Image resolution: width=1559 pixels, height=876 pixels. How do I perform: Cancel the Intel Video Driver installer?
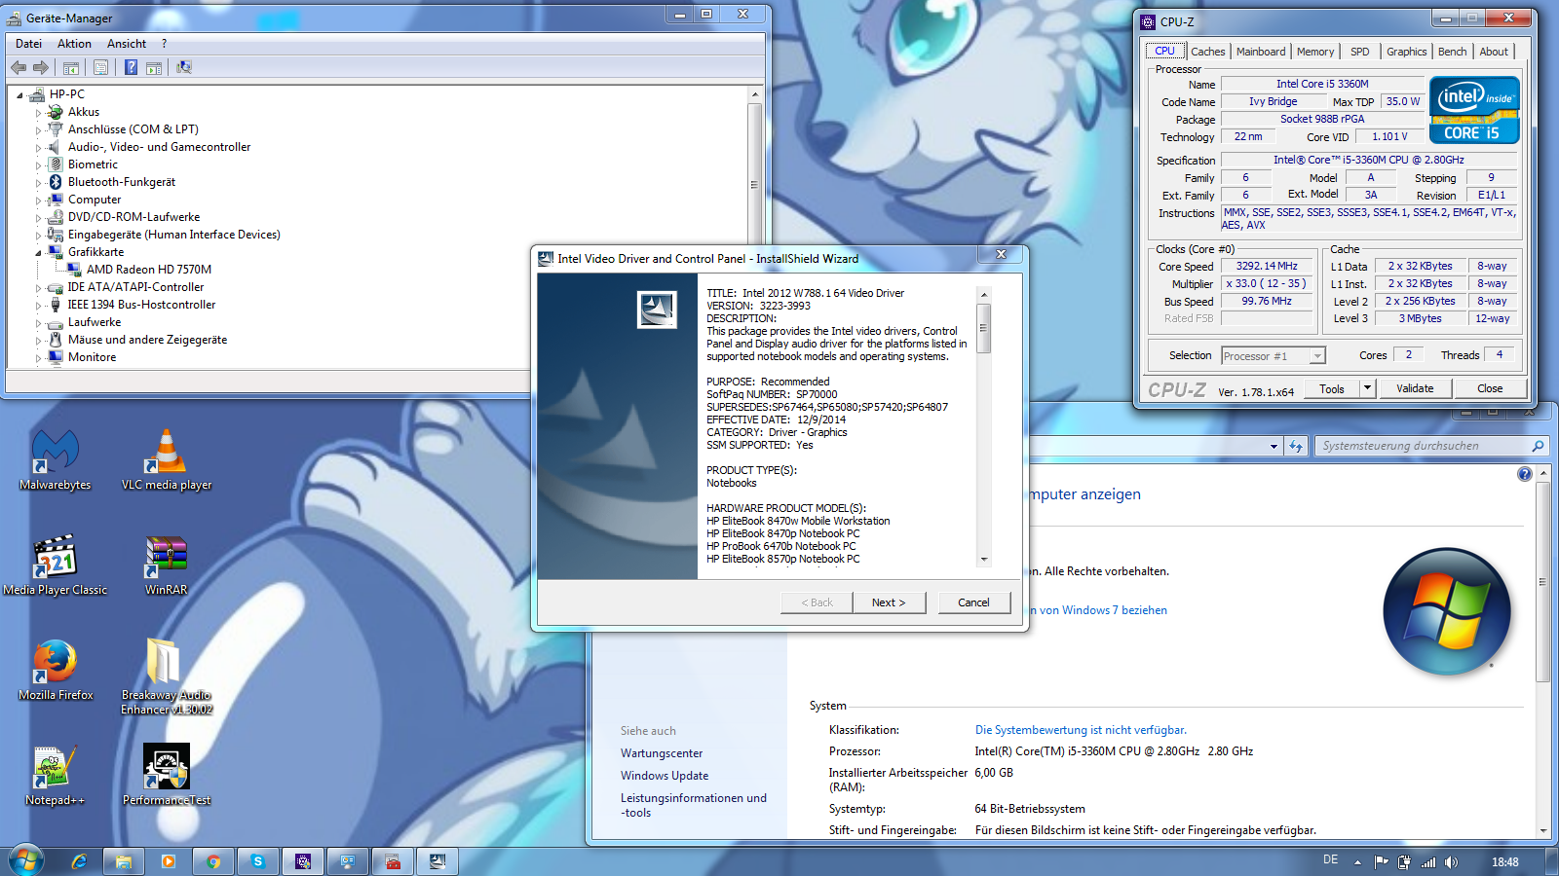(x=973, y=602)
